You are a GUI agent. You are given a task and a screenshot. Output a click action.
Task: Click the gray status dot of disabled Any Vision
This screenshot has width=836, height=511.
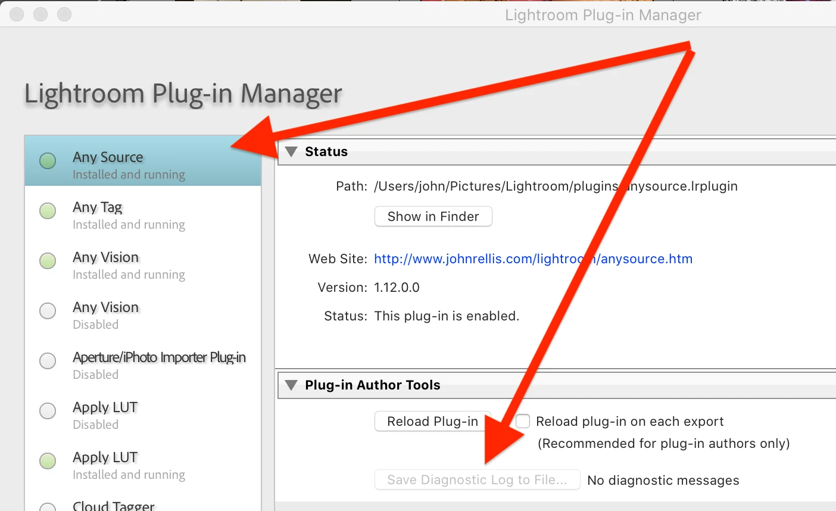tap(48, 311)
